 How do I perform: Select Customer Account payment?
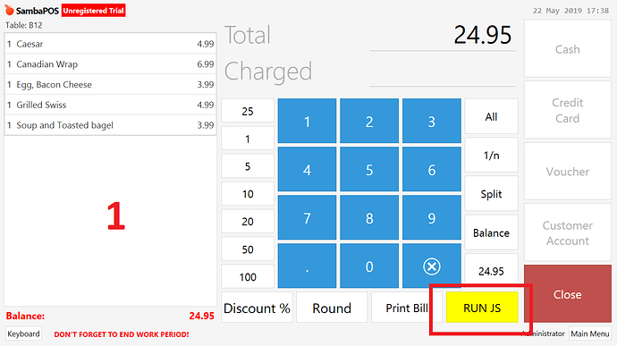pyautogui.click(x=568, y=233)
